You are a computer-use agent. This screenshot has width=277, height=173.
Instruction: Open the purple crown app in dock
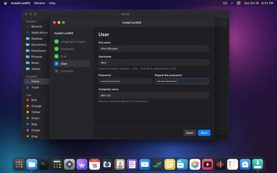coord(82,165)
